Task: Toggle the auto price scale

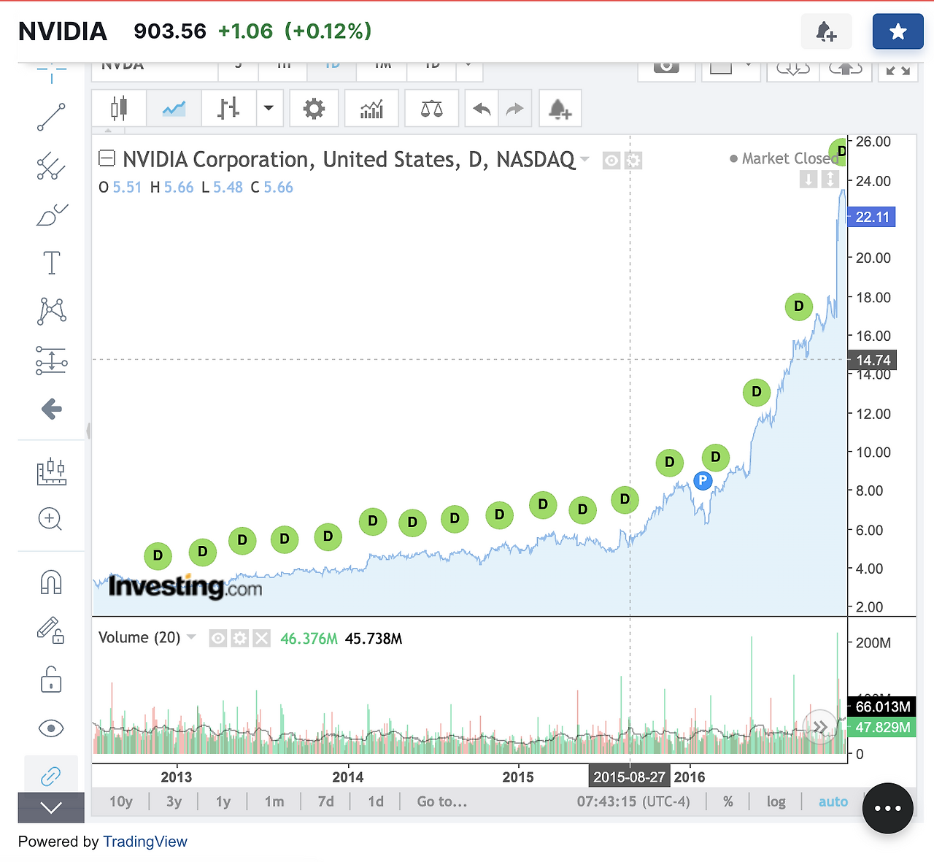Action: tap(833, 801)
